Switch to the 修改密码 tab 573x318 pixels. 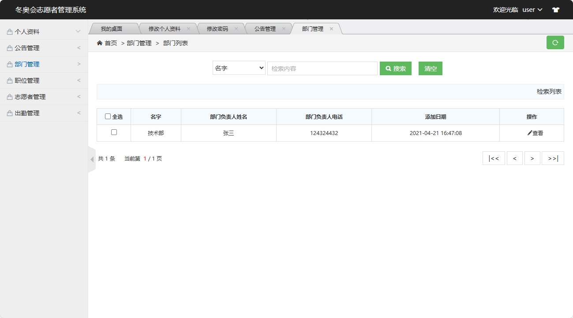click(218, 28)
